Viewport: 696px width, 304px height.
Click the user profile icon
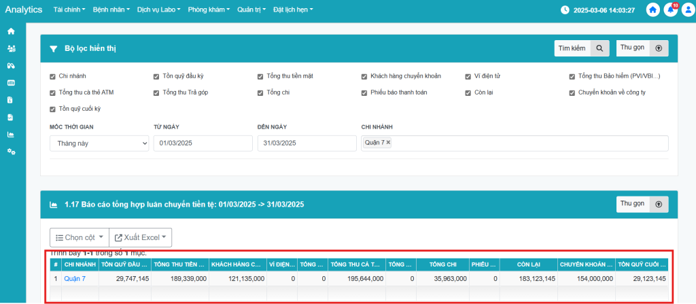[686, 10]
